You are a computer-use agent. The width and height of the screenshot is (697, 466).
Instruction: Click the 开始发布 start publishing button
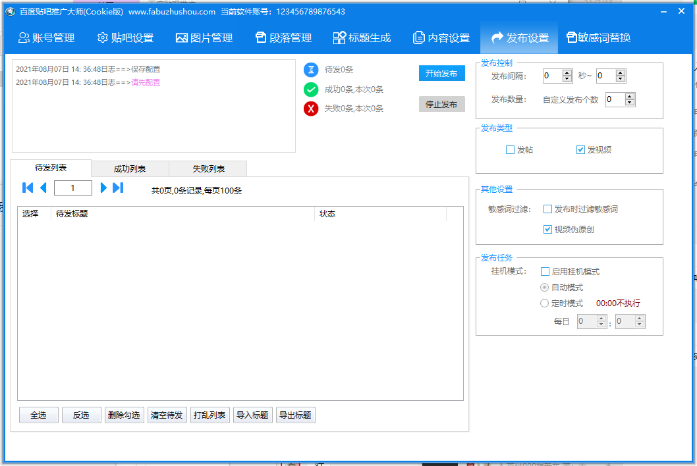(441, 73)
